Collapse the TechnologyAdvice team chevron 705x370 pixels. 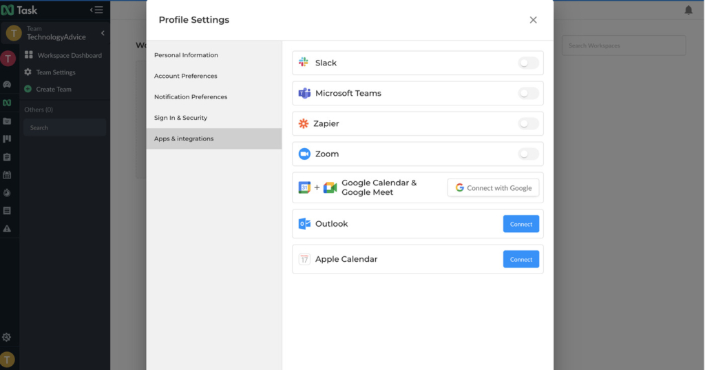103,33
